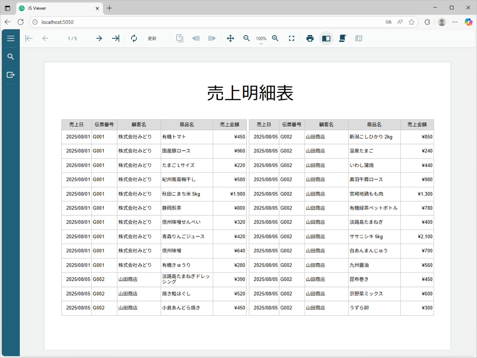
Task: Click the page number field 1 / 5
Action: click(72, 38)
